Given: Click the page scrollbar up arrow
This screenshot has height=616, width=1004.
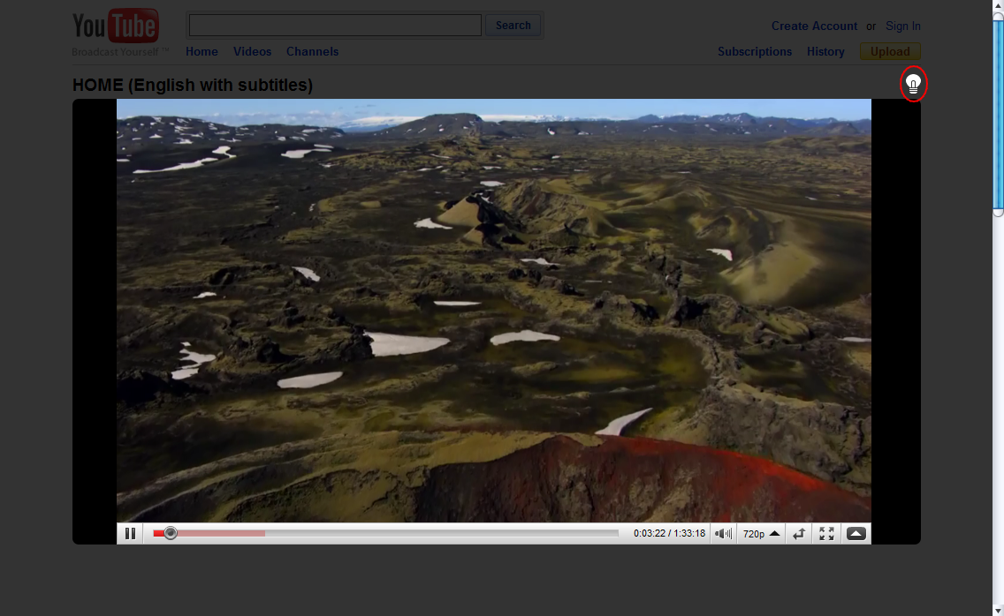Looking at the screenshot, I should 998,5.
